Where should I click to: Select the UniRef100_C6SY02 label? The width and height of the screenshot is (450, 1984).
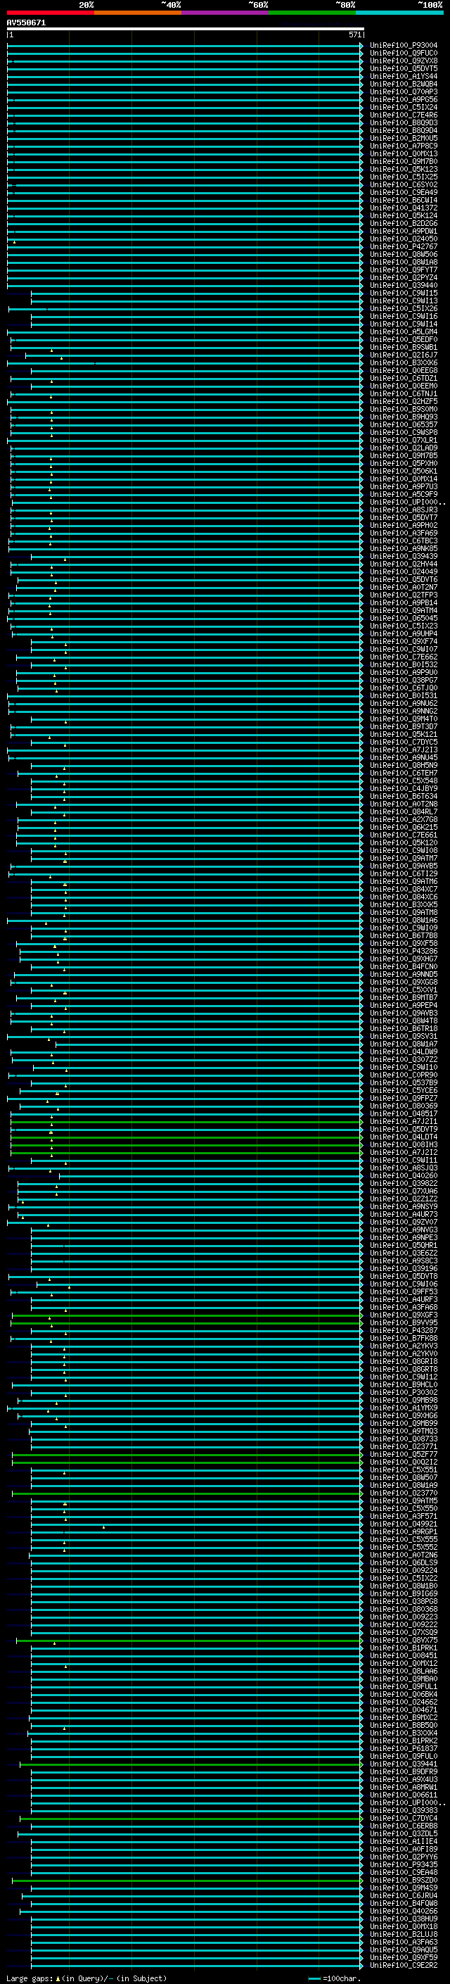pyautogui.click(x=404, y=185)
